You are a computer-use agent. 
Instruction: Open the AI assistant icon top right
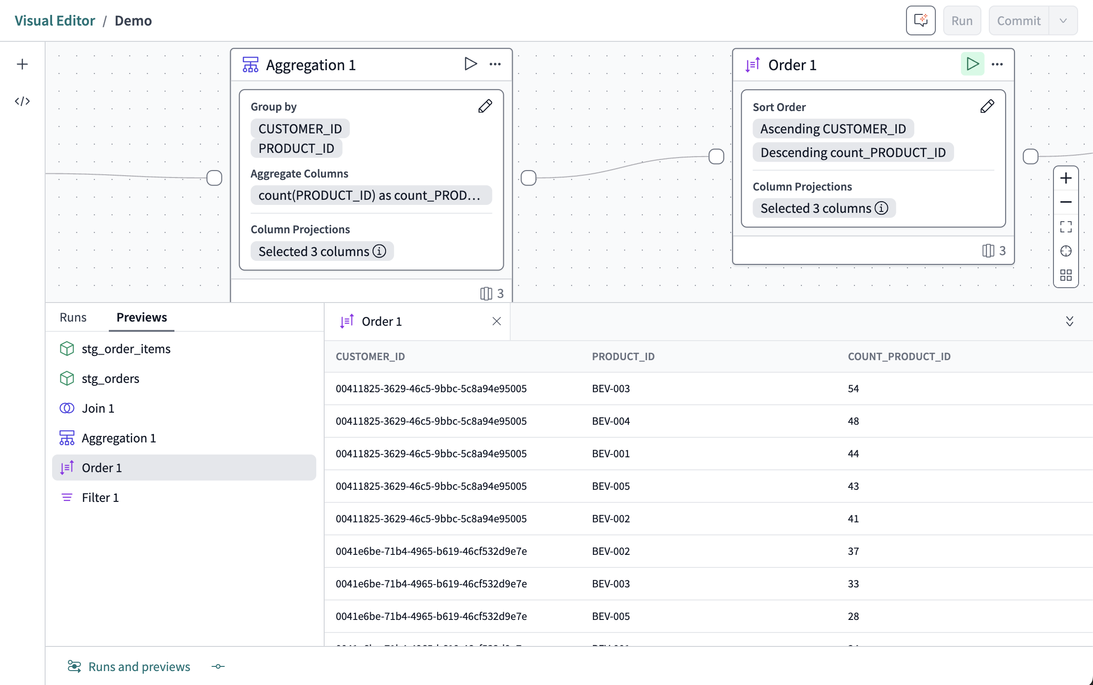click(920, 20)
